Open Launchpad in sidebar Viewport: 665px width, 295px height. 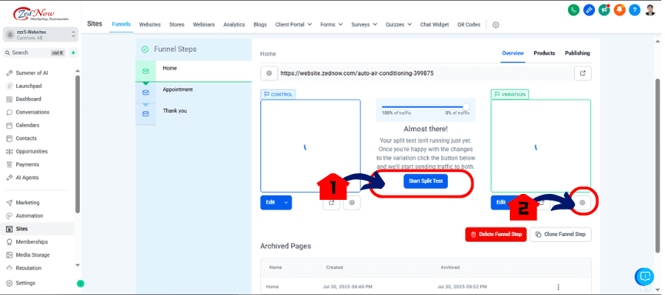tap(28, 86)
